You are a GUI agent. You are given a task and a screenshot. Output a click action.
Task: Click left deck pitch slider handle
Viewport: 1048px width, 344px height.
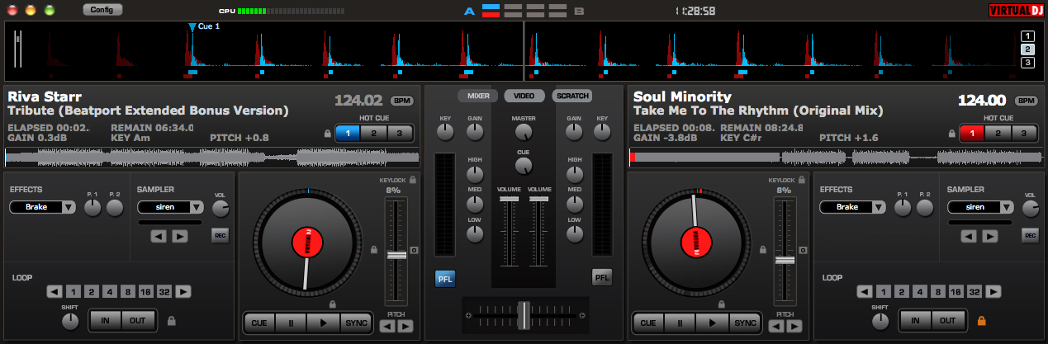click(396, 255)
